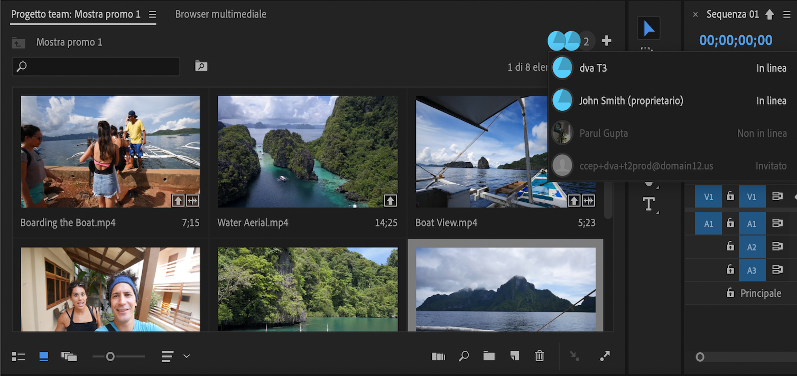This screenshot has width=797, height=376.
Task: Click the 2 collaborators count badge
Action: 586,41
